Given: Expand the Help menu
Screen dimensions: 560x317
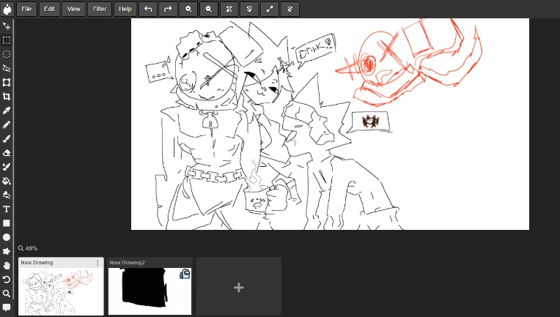Looking at the screenshot, I should [125, 9].
